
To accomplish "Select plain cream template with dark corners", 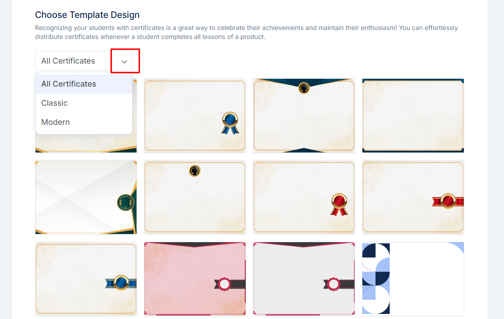I will (413, 115).
